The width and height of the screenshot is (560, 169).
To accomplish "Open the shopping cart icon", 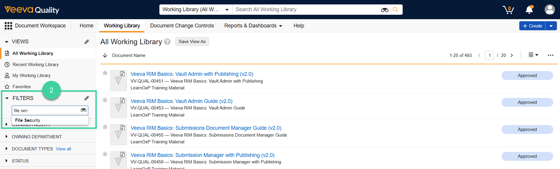I will click(x=508, y=10).
